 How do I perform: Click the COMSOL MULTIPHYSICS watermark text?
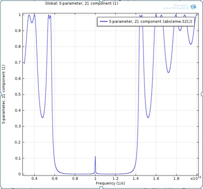click(176, 7)
